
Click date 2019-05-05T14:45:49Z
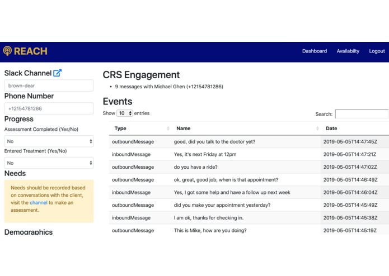(350, 205)
